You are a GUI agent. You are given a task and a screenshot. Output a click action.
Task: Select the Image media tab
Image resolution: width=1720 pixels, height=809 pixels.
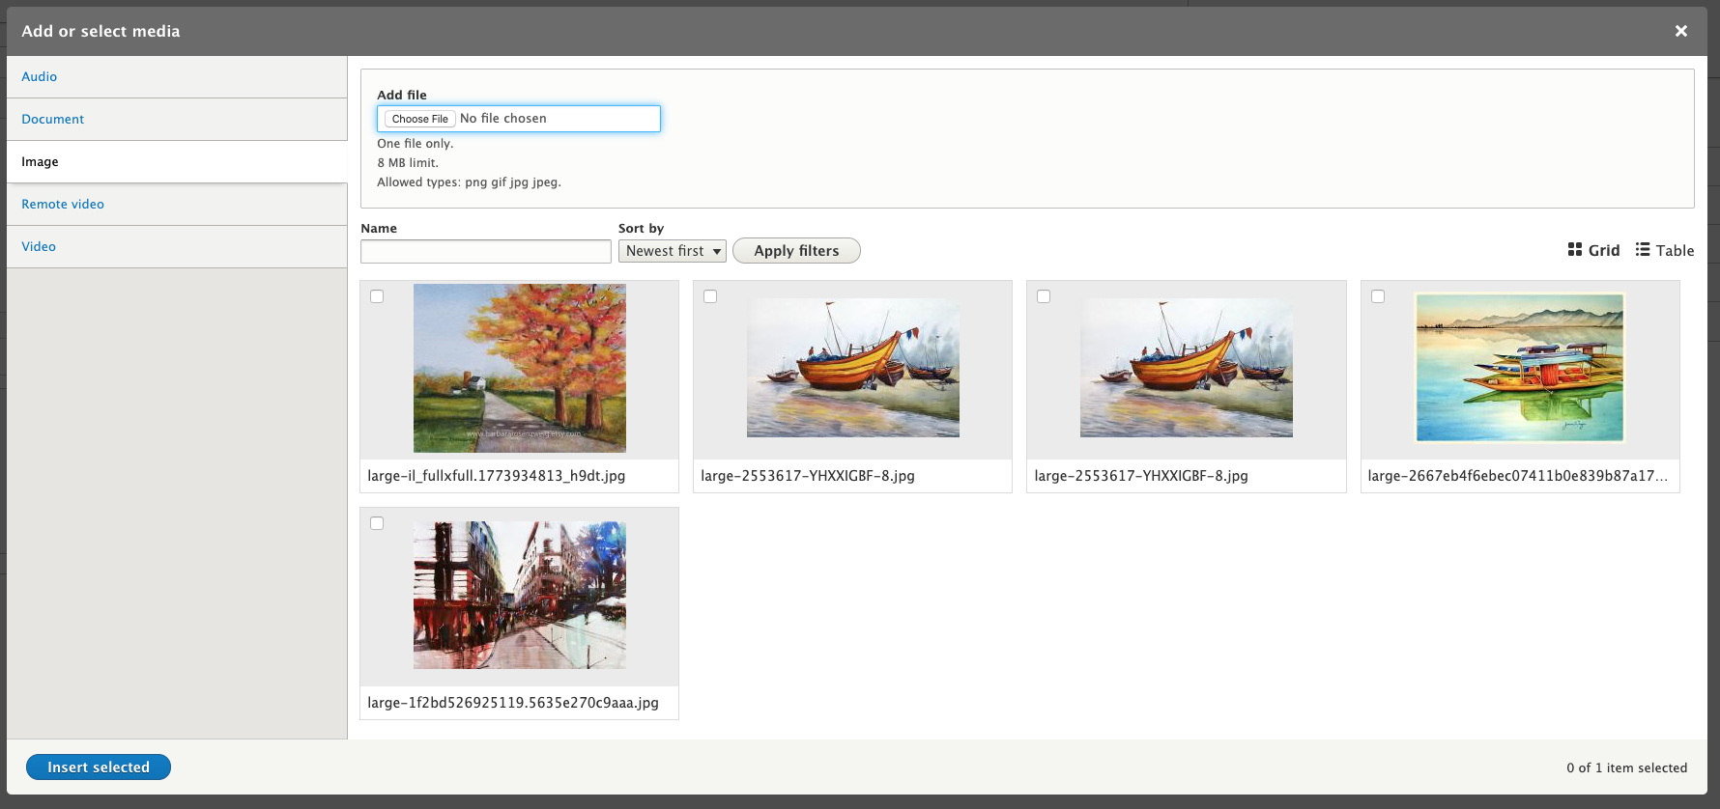point(177,161)
